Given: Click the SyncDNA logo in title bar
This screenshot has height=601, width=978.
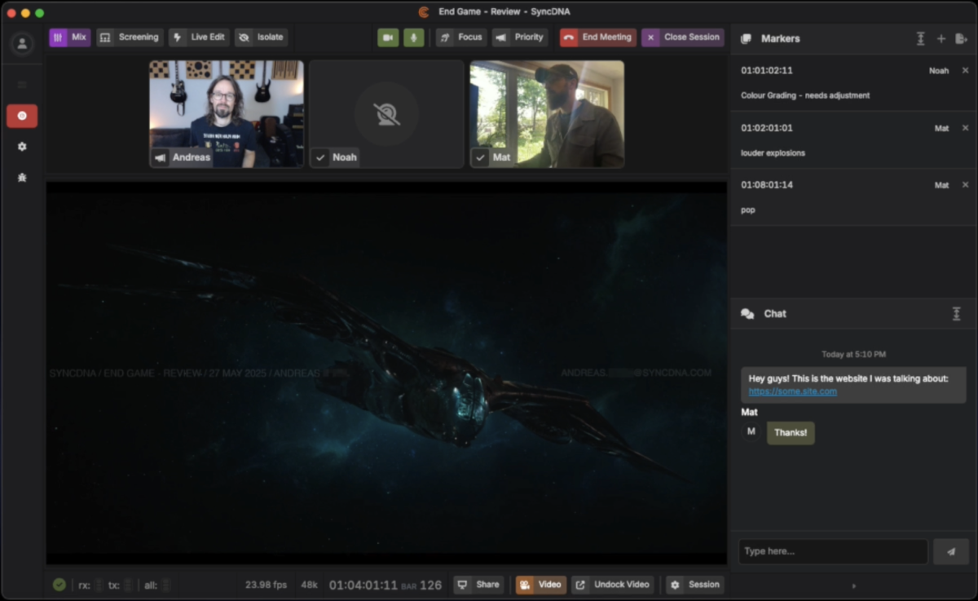Looking at the screenshot, I should [424, 12].
